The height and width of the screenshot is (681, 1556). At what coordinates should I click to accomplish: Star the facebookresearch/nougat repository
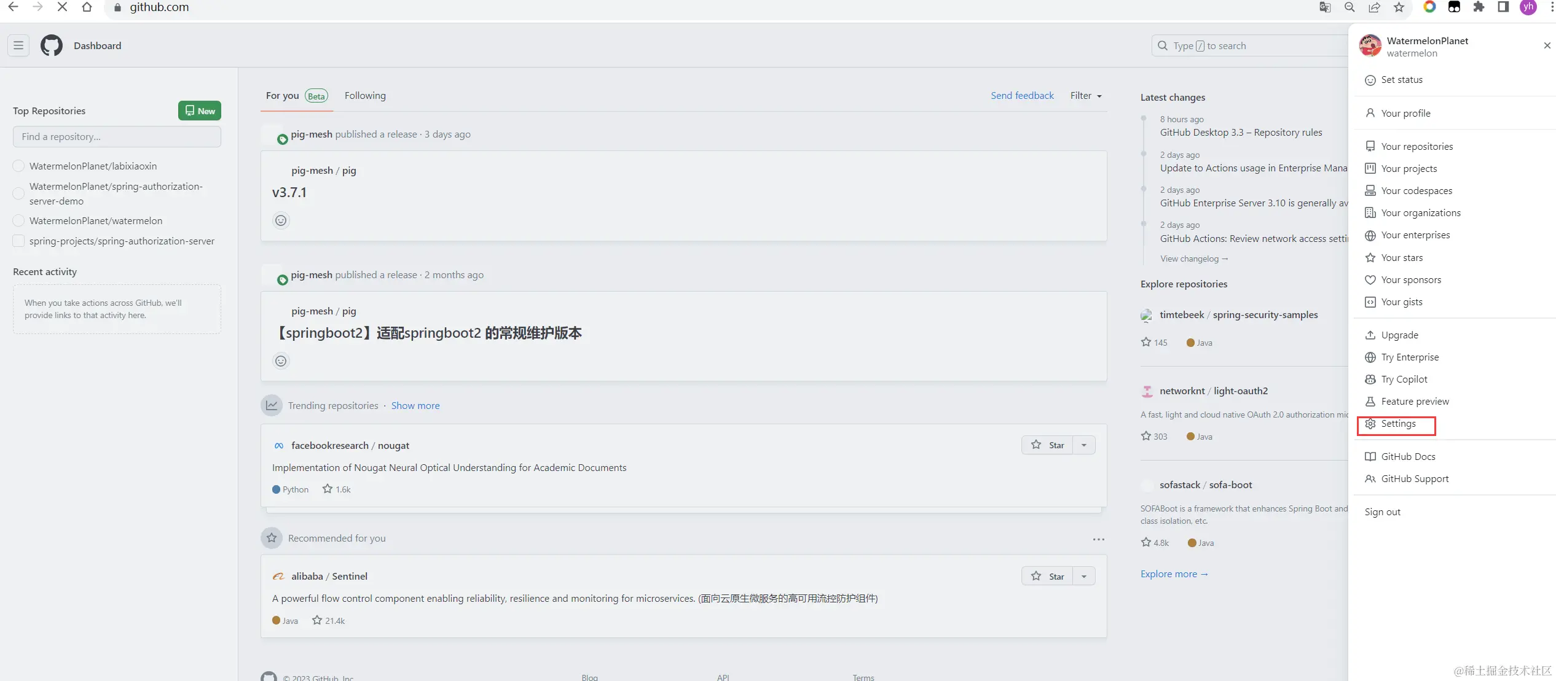point(1047,445)
